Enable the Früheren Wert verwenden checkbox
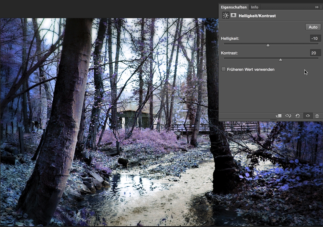The height and width of the screenshot is (227, 323). click(224, 69)
